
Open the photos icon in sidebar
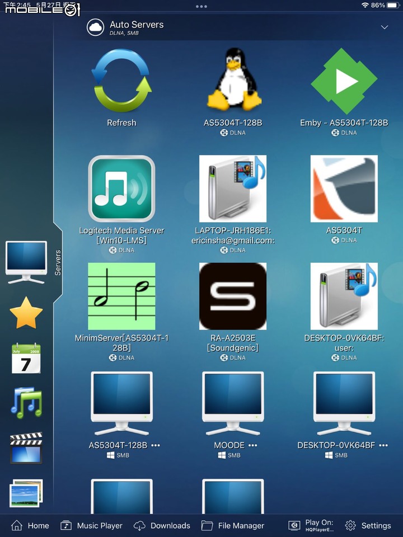(x=26, y=493)
